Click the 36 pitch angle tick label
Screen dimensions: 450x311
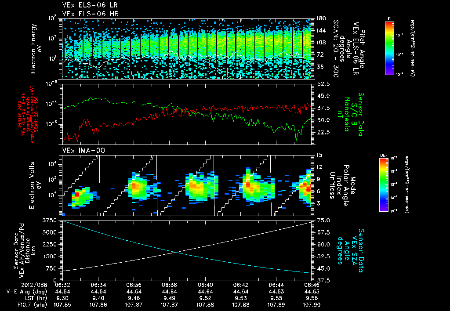[x=319, y=67]
